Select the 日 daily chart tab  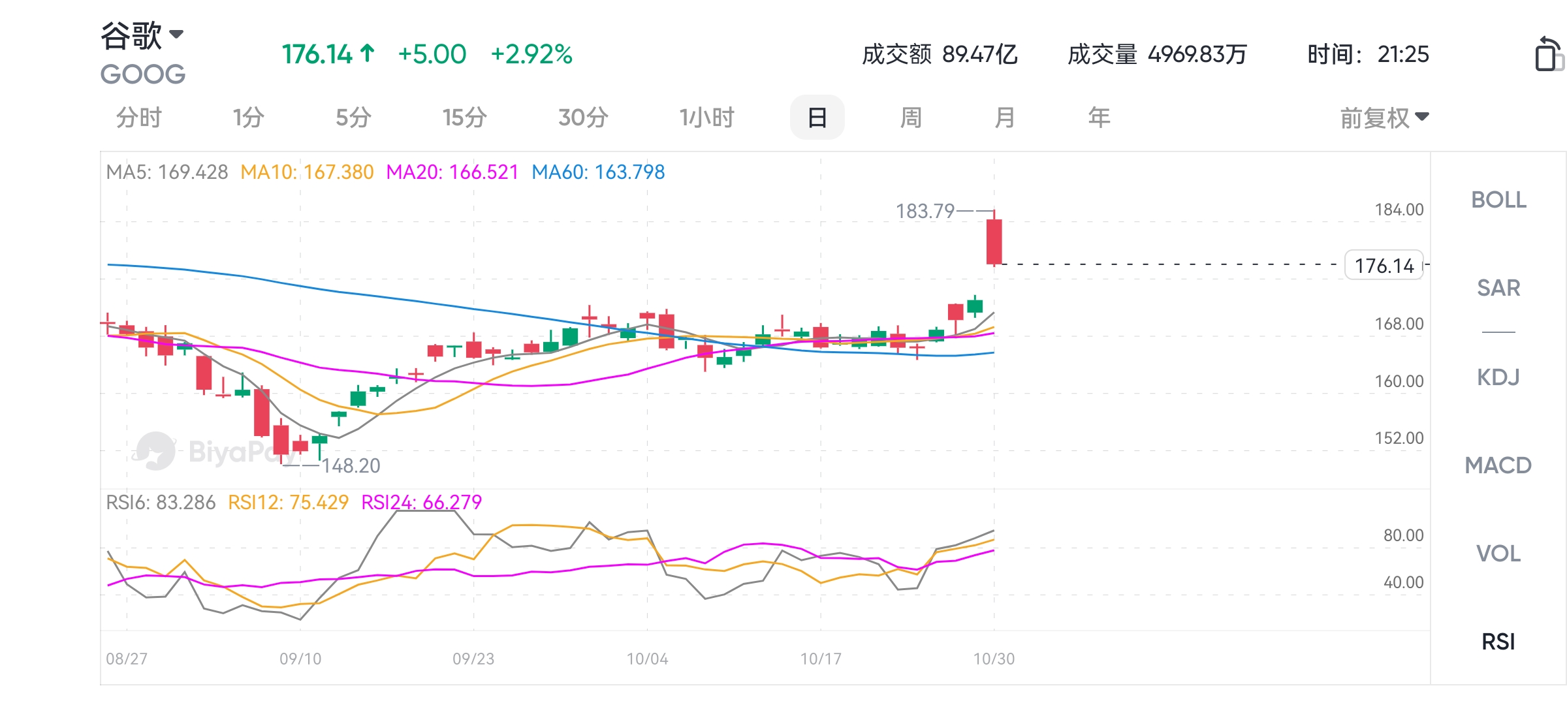(817, 117)
